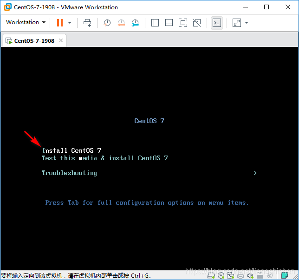Viewport: 299px width, 280px height.
Task: Toggle the console view button
Action: click(x=217, y=23)
